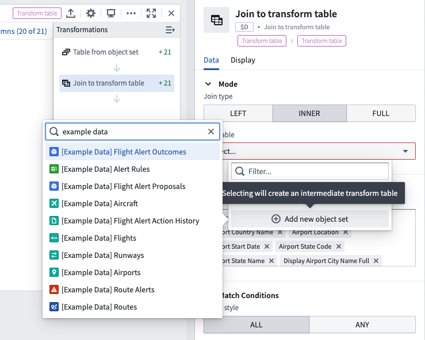
Task: Choose [Example Data] Flight Alert Action History
Action: click(x=132, y=221)
